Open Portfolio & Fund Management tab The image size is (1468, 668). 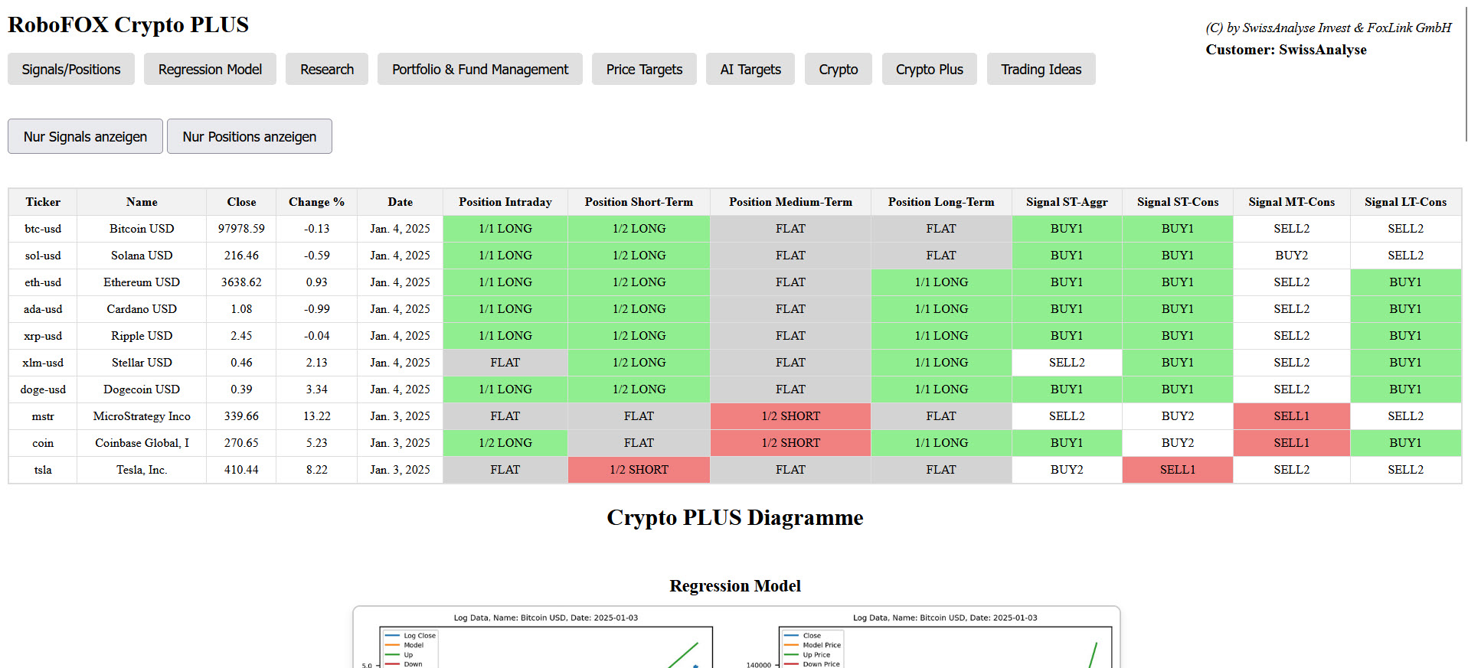point(480,69)
